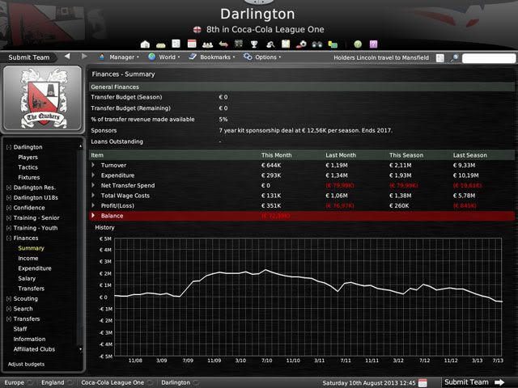518x388 pixels.
Task: Open the red calendar icon in top toolbar
Action: pos(192,44)
